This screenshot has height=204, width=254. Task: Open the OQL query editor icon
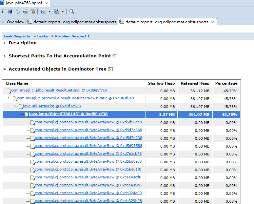click(x=25, y=11)
